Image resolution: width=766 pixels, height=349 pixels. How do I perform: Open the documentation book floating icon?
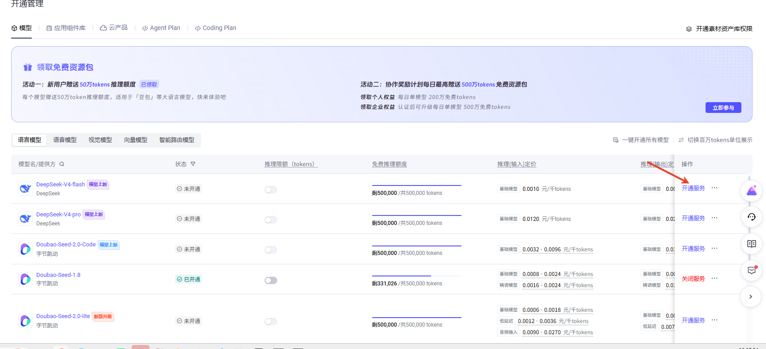point(752,244)
